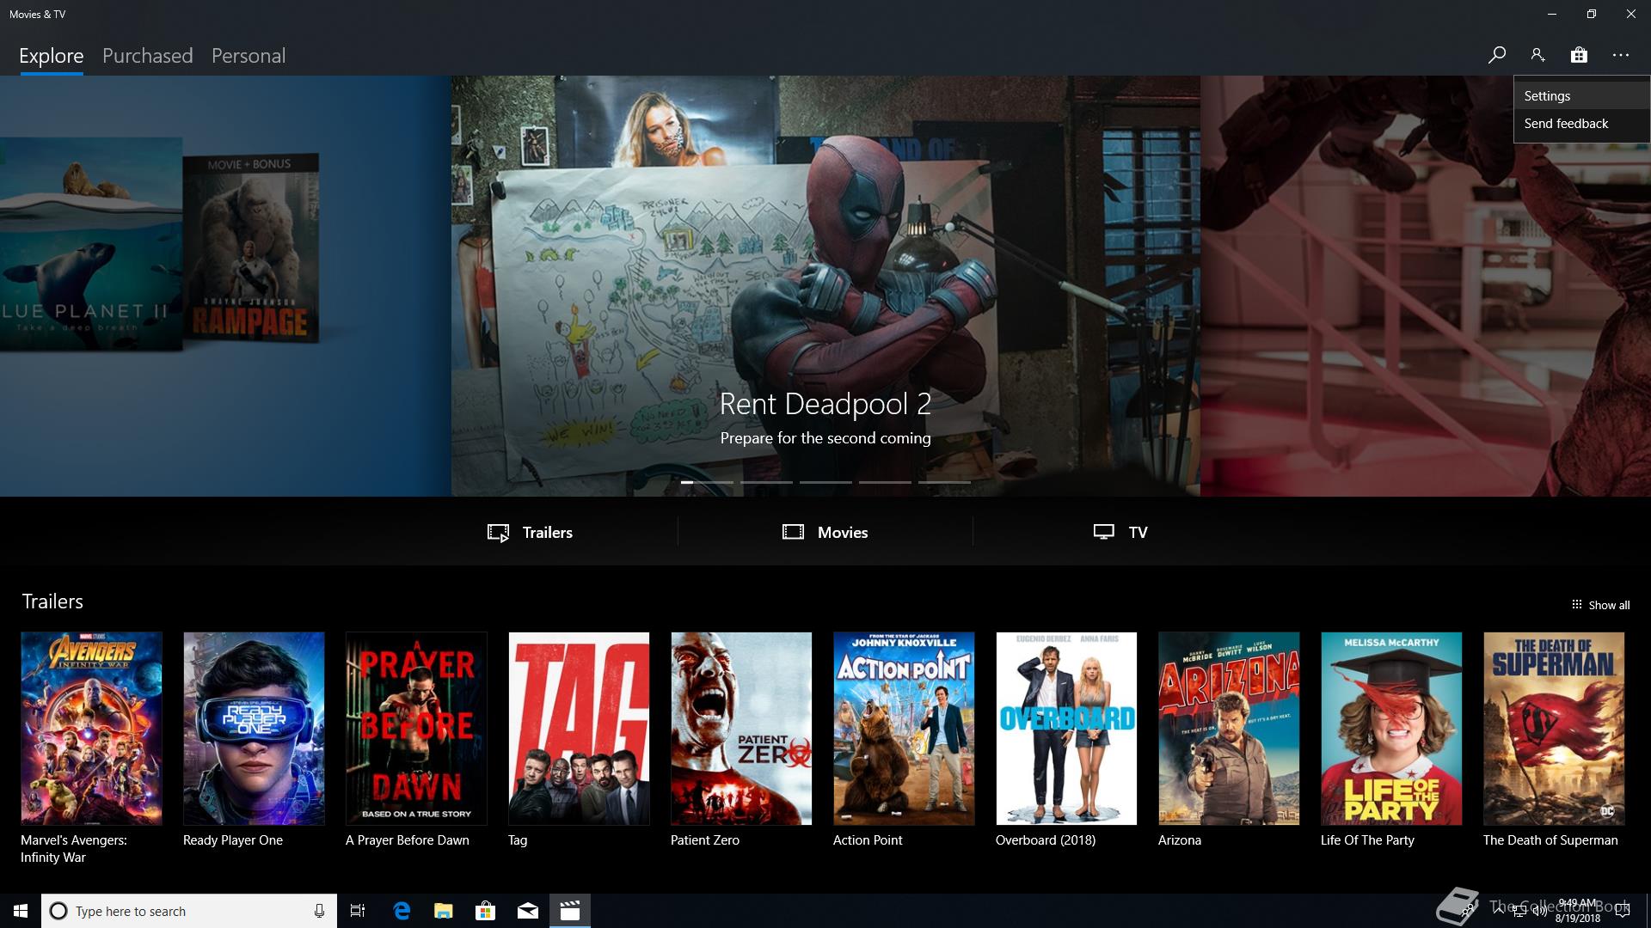Click the 'Arizona' title text
This screenshot has width=1651, height=928.
(x=1180, y=840)
